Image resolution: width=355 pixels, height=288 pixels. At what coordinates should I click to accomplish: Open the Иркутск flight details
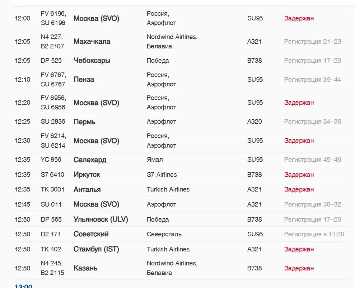click(x=87, y=175)
